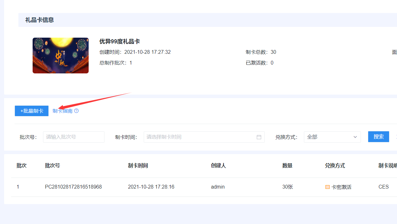397x224 pixels.
Task: Expand the 兑换方式 dropdown showing 全部
Action: click(332, 137)
